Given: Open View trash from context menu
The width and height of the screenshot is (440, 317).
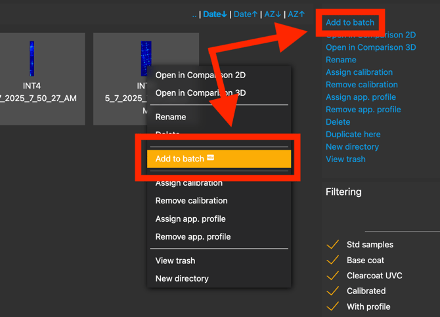Looking at the screenshot, I should [x=175, y=261].
